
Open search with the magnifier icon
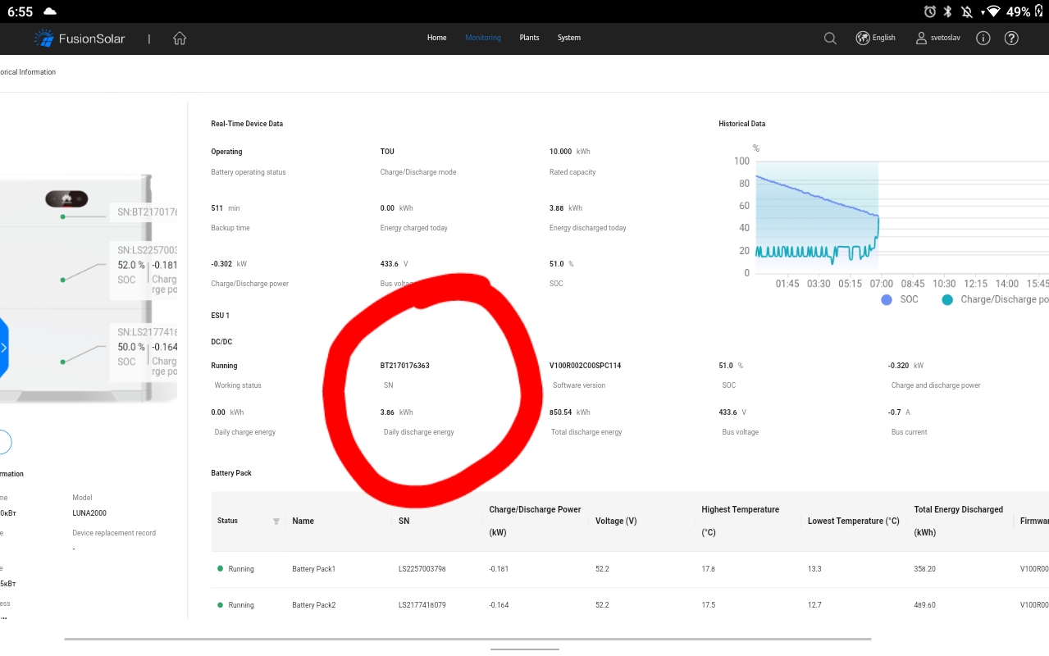pos(830,39)
